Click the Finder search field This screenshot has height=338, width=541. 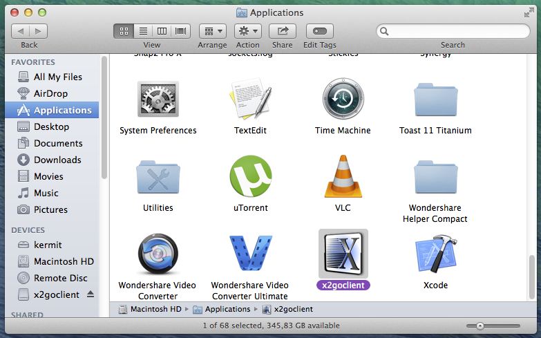[x=453, y=31]
